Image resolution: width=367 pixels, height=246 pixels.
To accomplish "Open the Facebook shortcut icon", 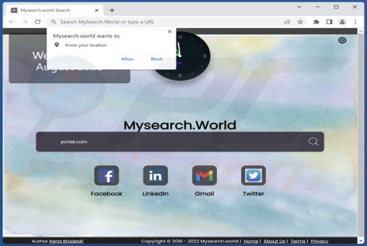I will 106,175.
